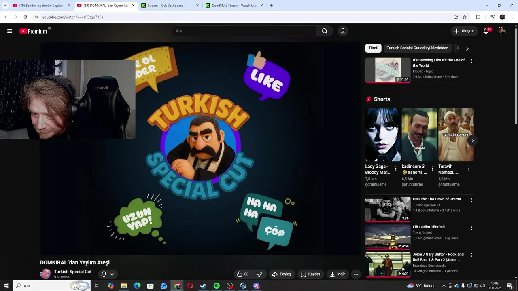This screenshot has height=291, width=518.
Task: Click the Kaydet save button
Action: point(310,274)
